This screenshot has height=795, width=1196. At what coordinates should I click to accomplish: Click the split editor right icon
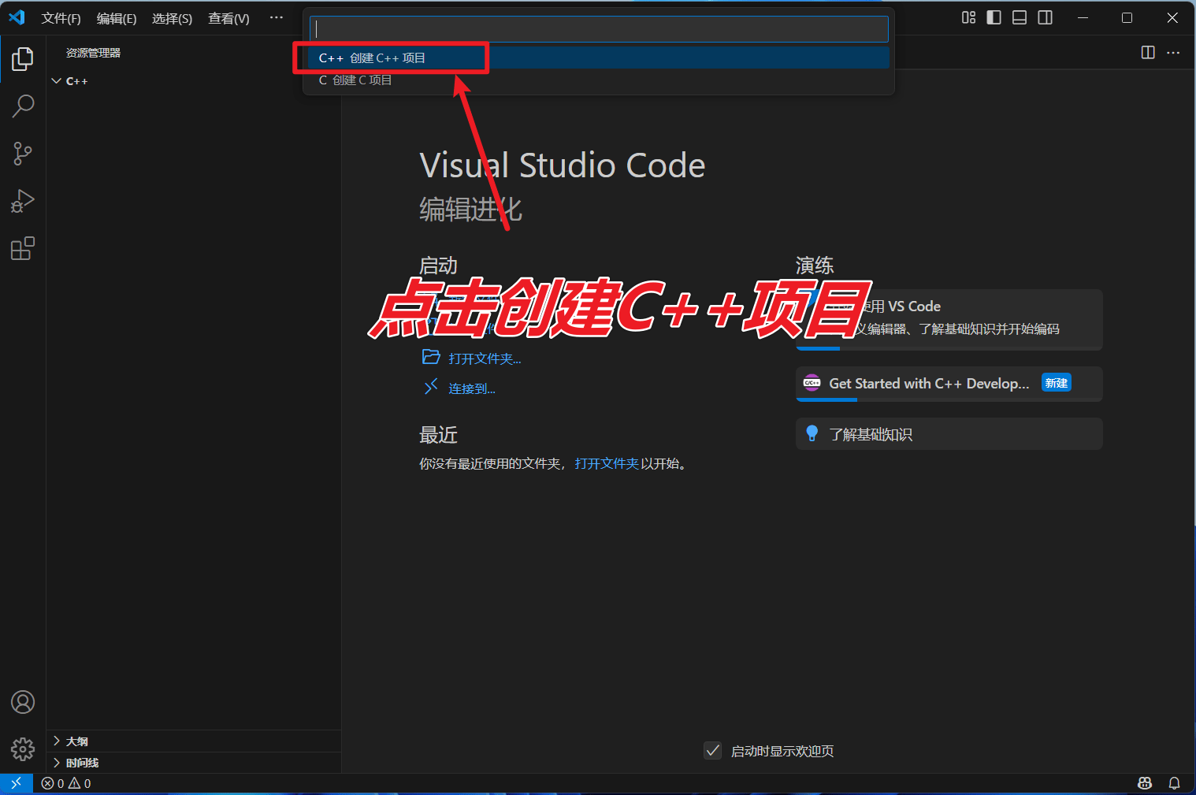click(1148, 53)
